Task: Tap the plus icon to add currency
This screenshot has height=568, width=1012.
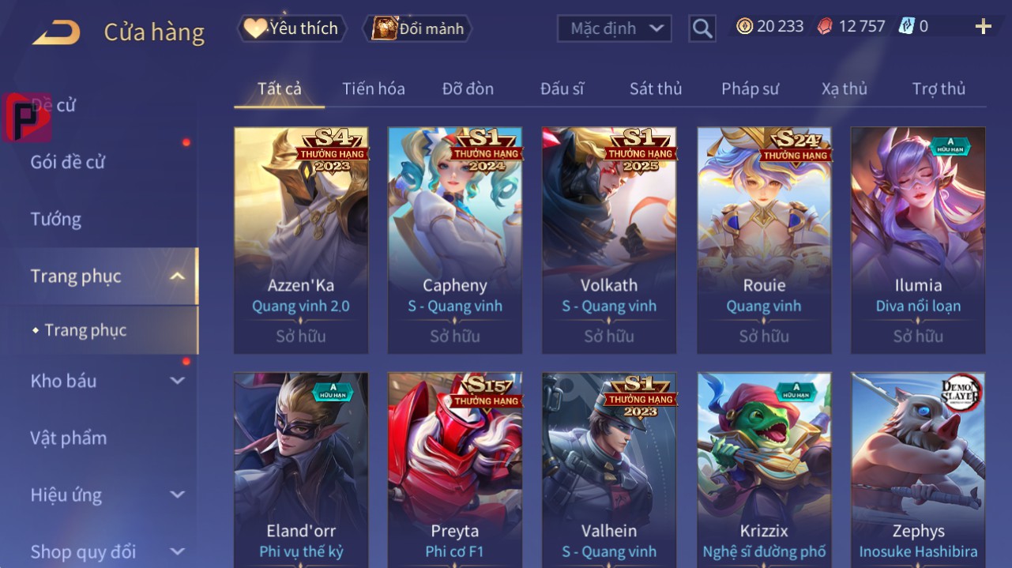Action: [x=983, y=27]
